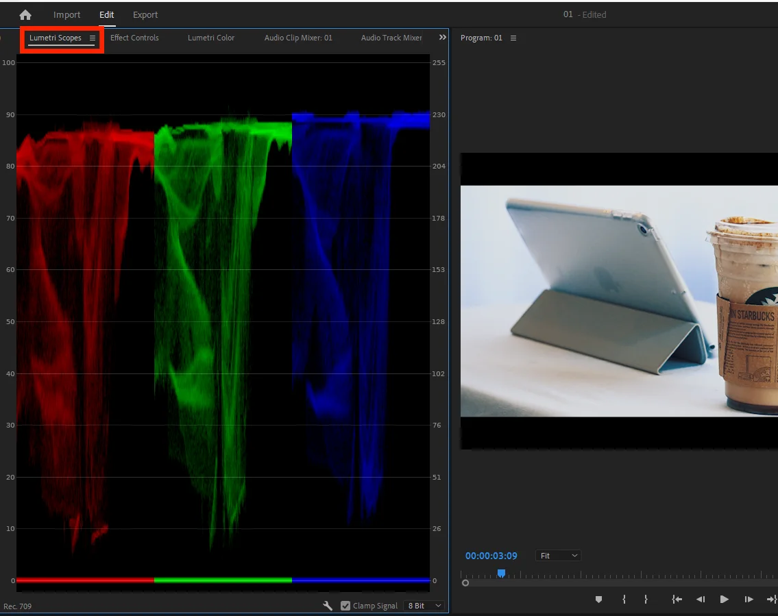Click the blue playhead marker on time ruler
Screen dimensions: 778x616
(x=502, y=574)
